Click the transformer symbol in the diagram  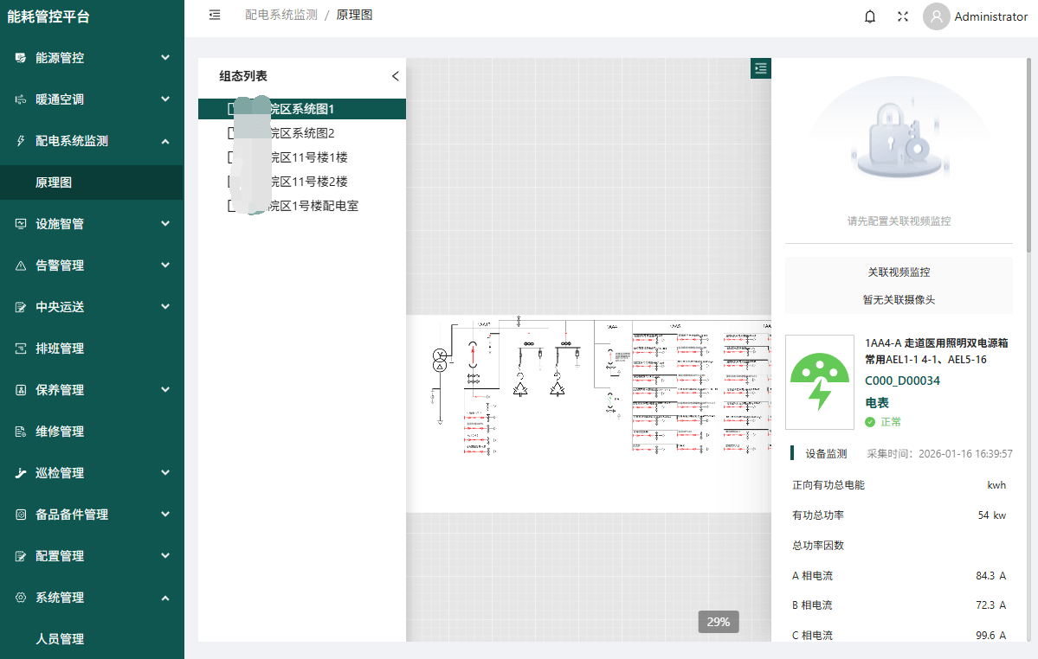440,361
